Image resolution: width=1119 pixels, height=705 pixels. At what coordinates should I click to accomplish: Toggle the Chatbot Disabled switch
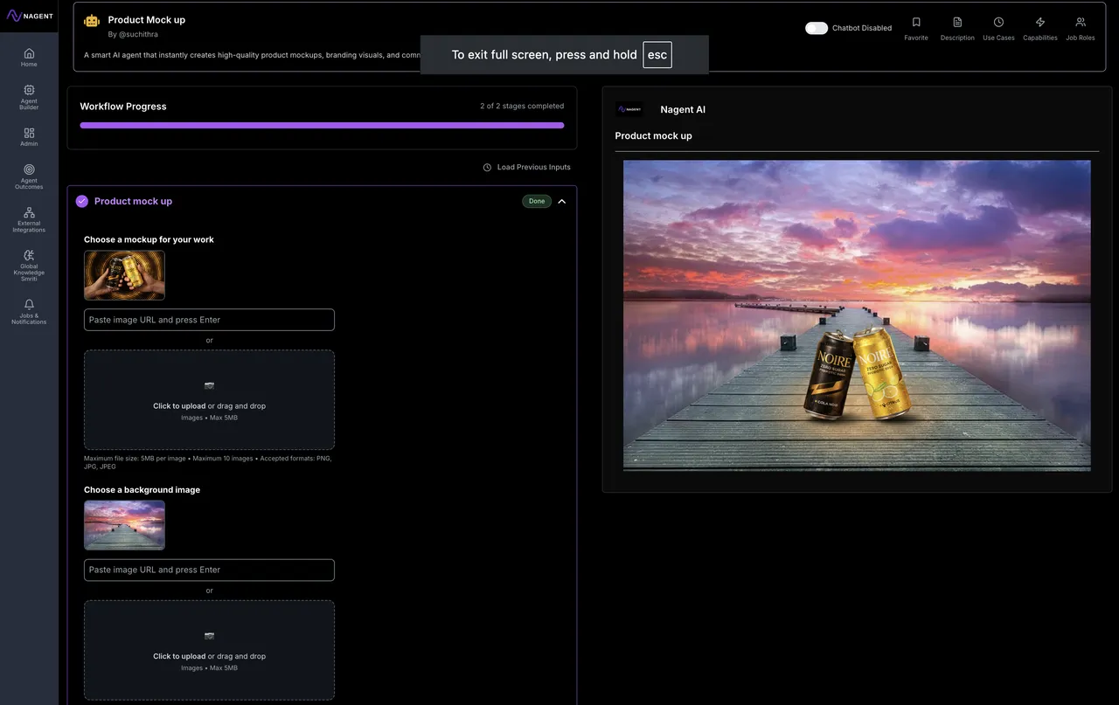pos(817,28)
